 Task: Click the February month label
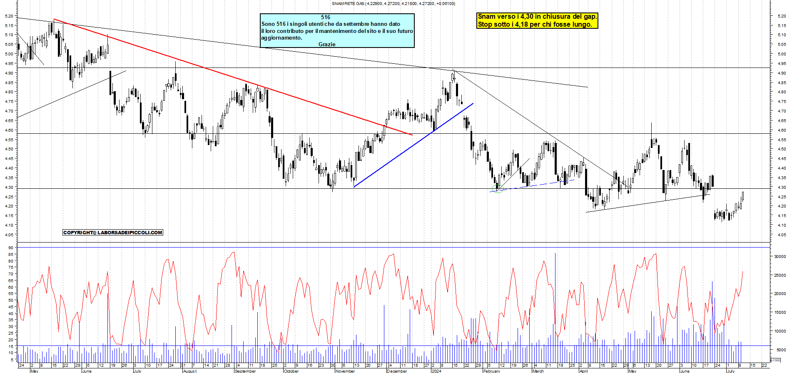pyautogui.click(x=492, y=371)
